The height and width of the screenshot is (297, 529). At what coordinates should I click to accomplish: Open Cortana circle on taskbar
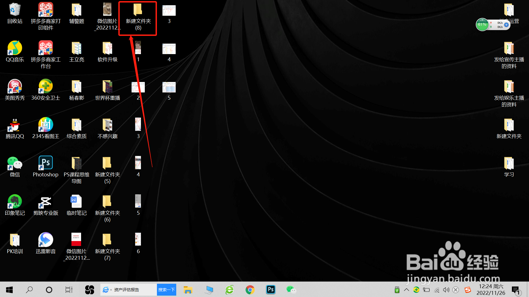click(49, 290)
